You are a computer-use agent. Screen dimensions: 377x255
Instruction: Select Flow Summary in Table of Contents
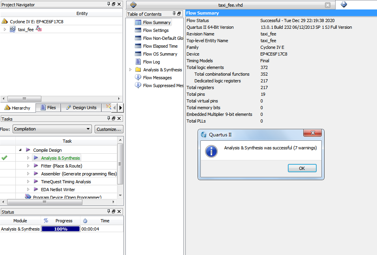coord(153,22)
